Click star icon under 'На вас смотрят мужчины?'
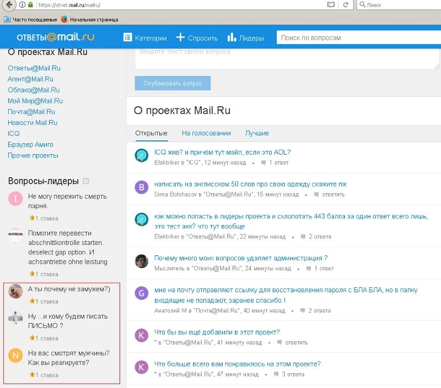This screenshot has width=441, height=388. [x=32, y=375]
